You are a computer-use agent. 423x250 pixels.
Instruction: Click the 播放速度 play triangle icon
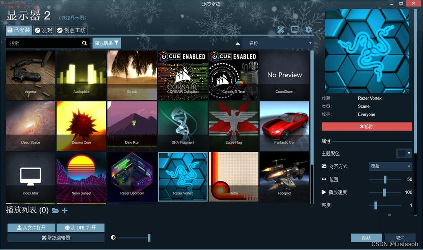[324, 192]
